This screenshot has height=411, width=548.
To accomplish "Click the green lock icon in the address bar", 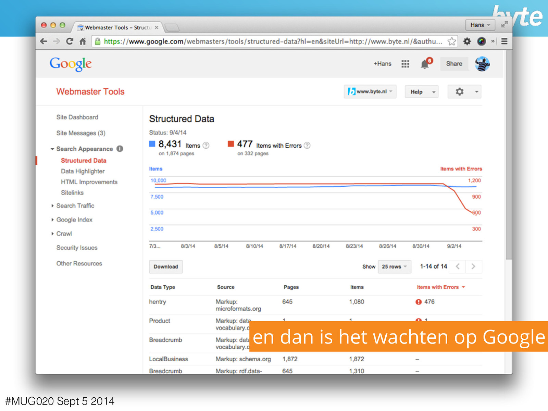I will [98, 41].
